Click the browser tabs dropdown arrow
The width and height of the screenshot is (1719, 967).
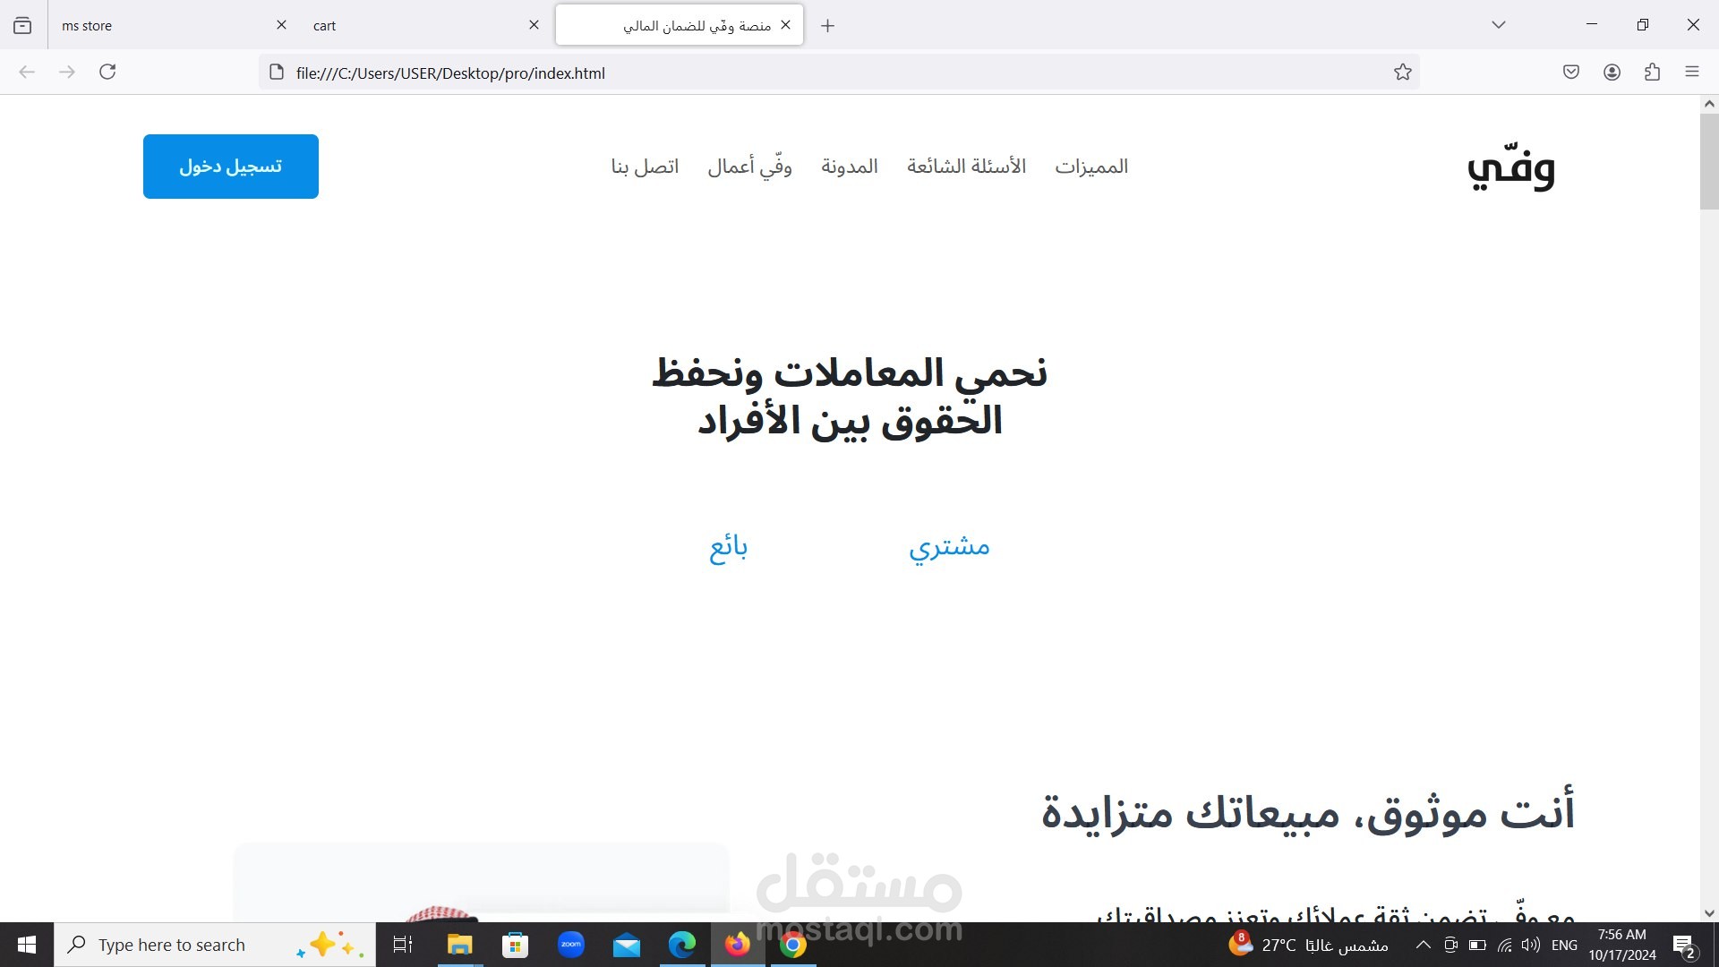coord(1497,25)
